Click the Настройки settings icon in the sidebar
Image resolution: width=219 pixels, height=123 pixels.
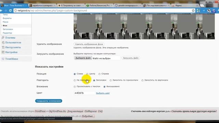coord(3,52)
